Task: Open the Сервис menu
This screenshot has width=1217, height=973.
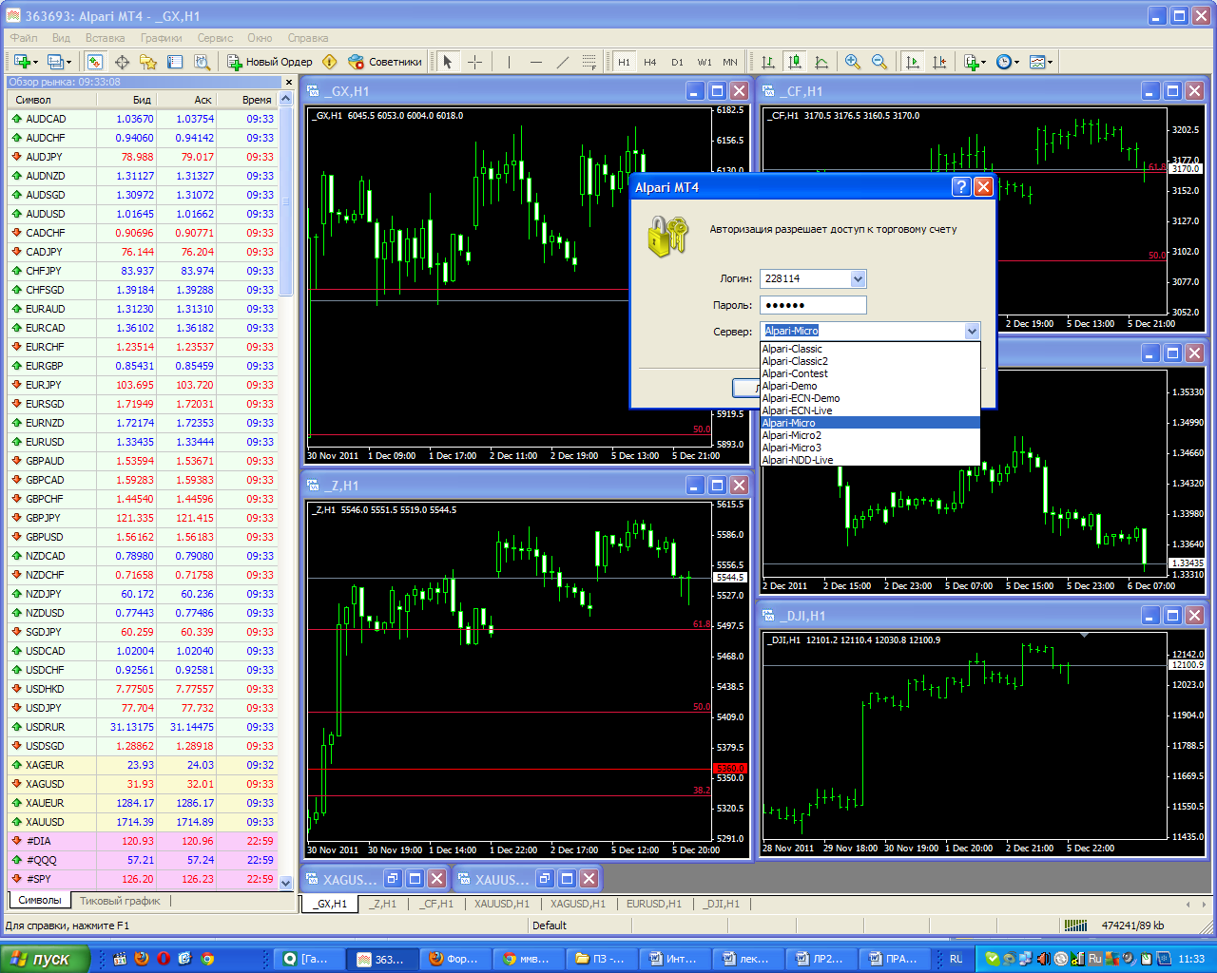Action: (215, 38)
